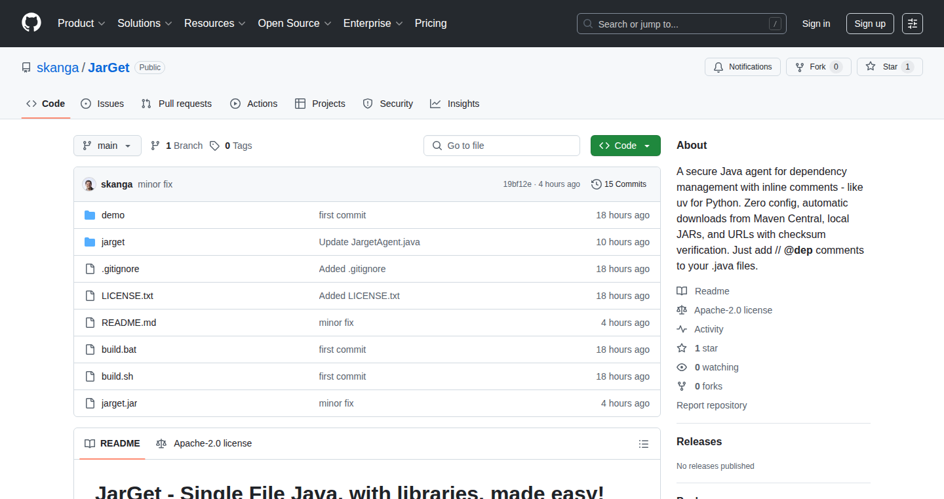
Task: Click skanga's avatar in commit row
Action: pos(89,184)
